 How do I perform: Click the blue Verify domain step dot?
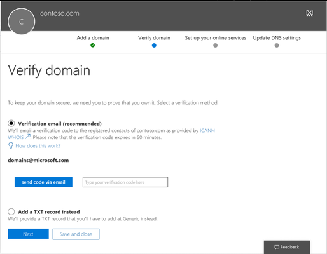pyautogui.click(x=154, y=45)
